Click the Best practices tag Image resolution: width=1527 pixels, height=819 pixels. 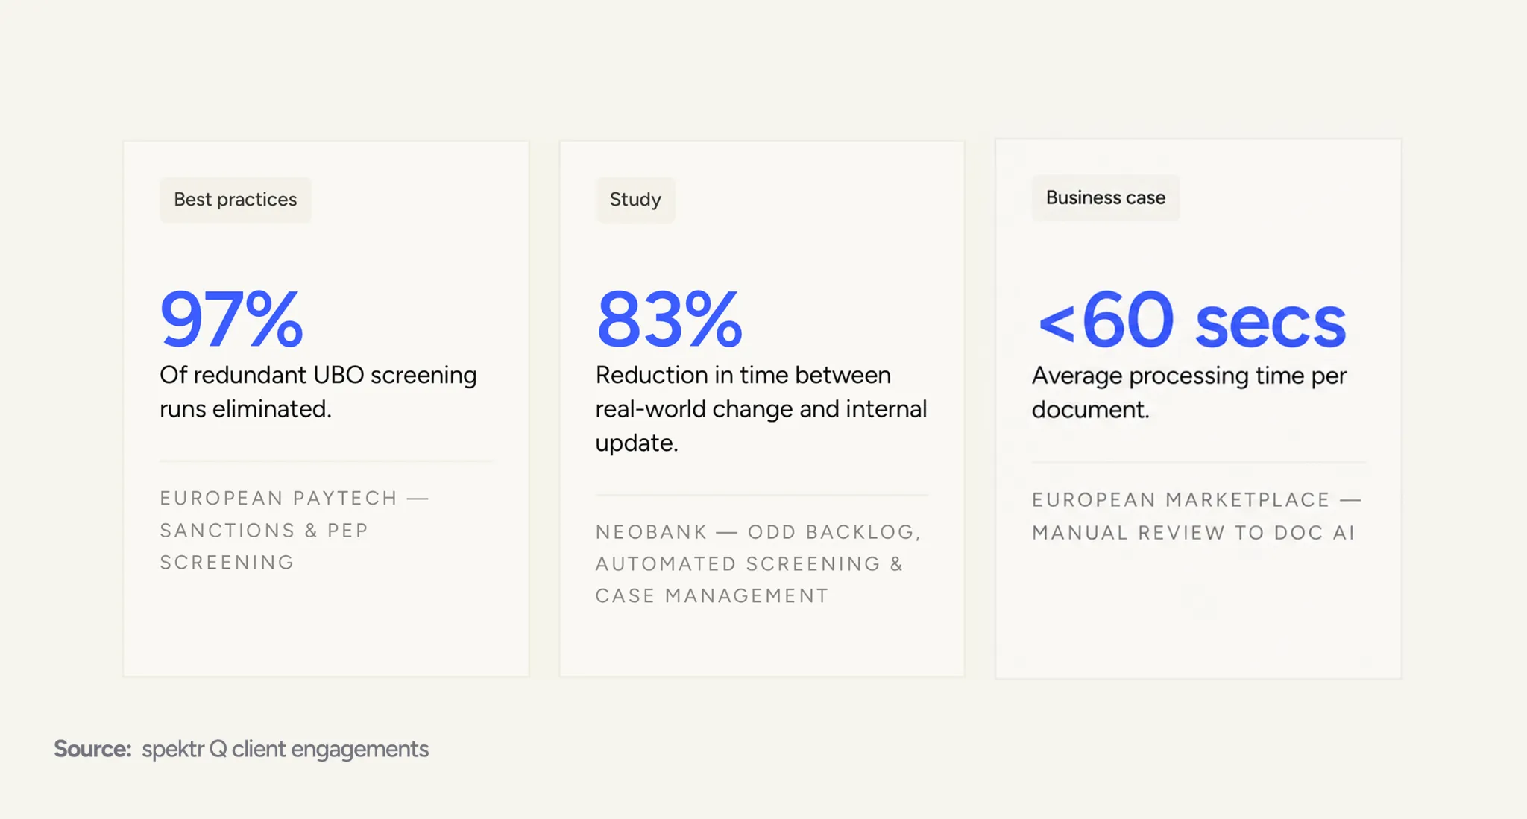pyautogui.click(x=235, y=200)
